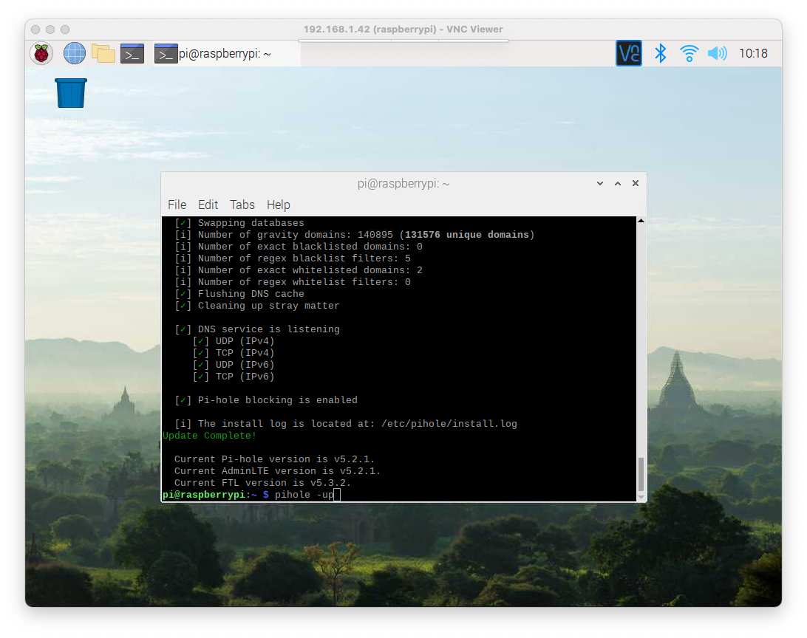Image resolution: width=807 pixels, height=638 pixels.
Task: Click the terminal scrollbar up arrow
Action: 641,221
